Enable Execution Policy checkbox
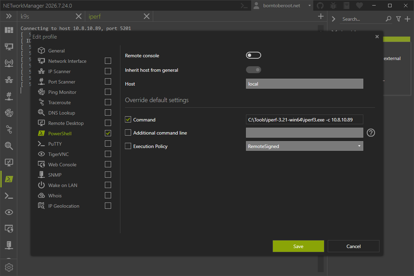414x276 pixels. (x=128, y=146)
